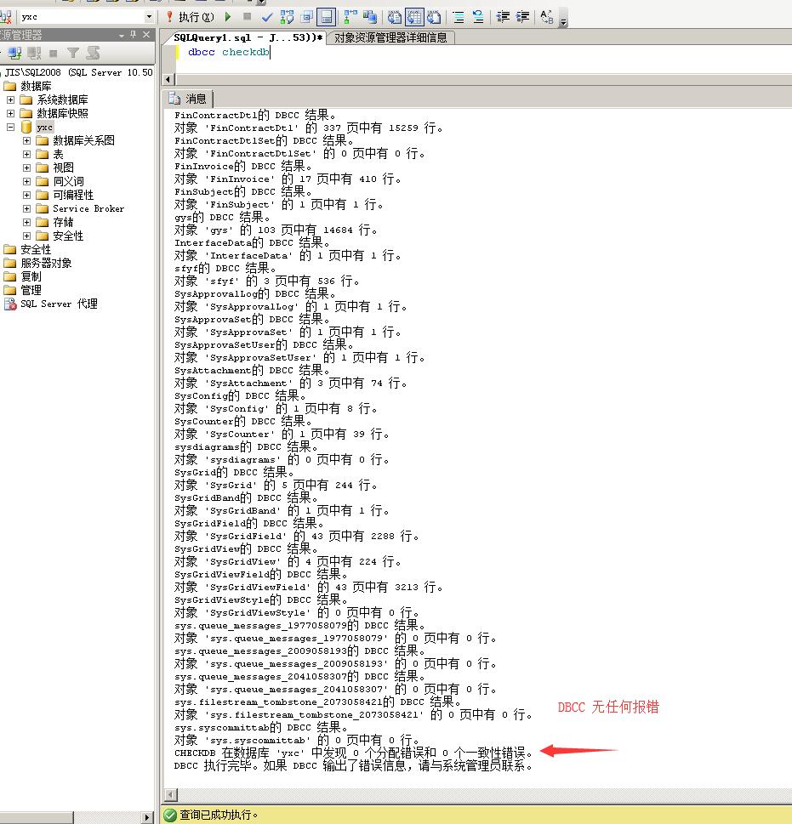Select the yxc database icon
Viewport: 792px width, 824px height.
click(x=26, y=127)
